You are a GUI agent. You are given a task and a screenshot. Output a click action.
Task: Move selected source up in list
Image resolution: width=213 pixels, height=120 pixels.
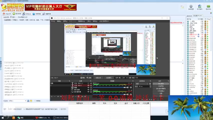coord(82,97)
